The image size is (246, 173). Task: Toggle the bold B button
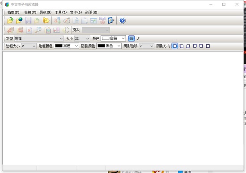click(x=131, y=38)
